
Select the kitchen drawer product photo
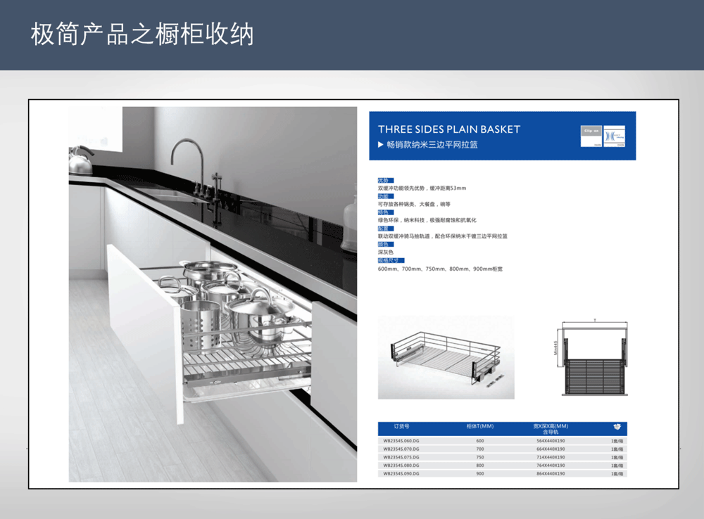[x=213, y=294]
